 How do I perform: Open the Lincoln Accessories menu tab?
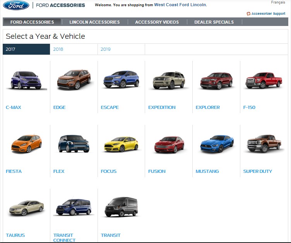[94, 22]
